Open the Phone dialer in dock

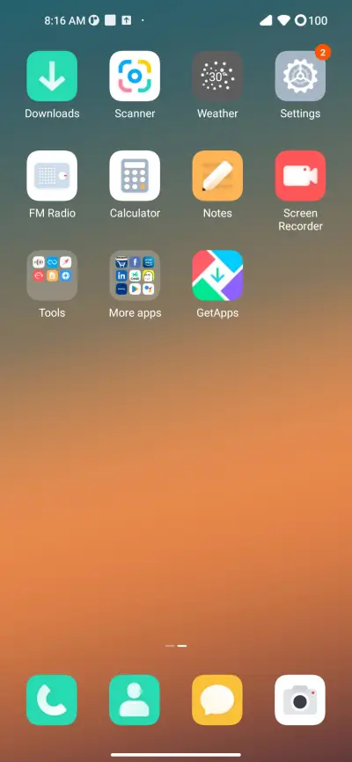point(52,700)
